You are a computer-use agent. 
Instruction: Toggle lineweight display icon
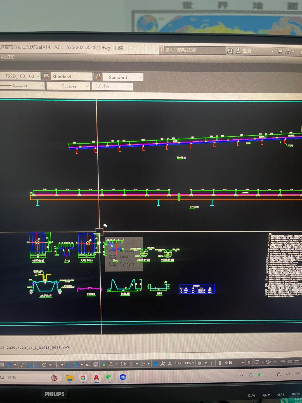(x=88, y=365)
